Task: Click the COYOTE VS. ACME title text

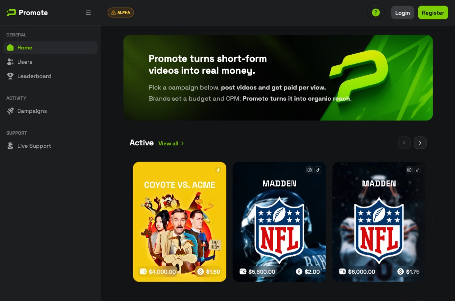Action: 180,185
